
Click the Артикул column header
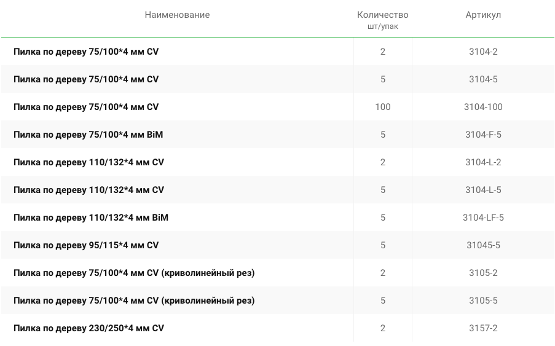(x=483, y=15)
